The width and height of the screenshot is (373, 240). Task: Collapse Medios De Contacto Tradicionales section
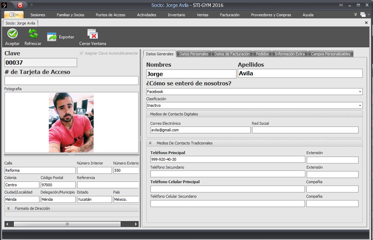point(150,143)
